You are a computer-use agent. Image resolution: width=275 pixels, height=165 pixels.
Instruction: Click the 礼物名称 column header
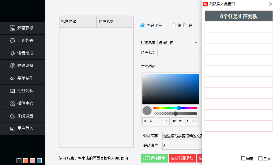pos(78,22)
